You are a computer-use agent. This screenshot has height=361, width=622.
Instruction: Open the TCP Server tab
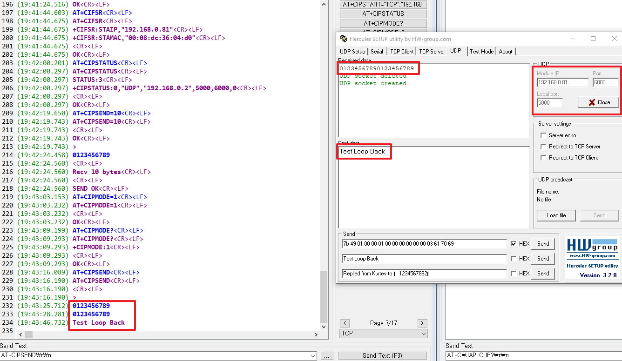point(432,52)
